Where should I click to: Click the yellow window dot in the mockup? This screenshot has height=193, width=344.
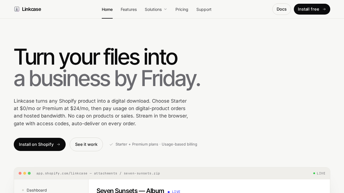click(25, 173)
